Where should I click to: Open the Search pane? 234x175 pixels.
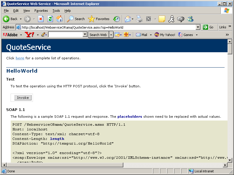[76, 19]
